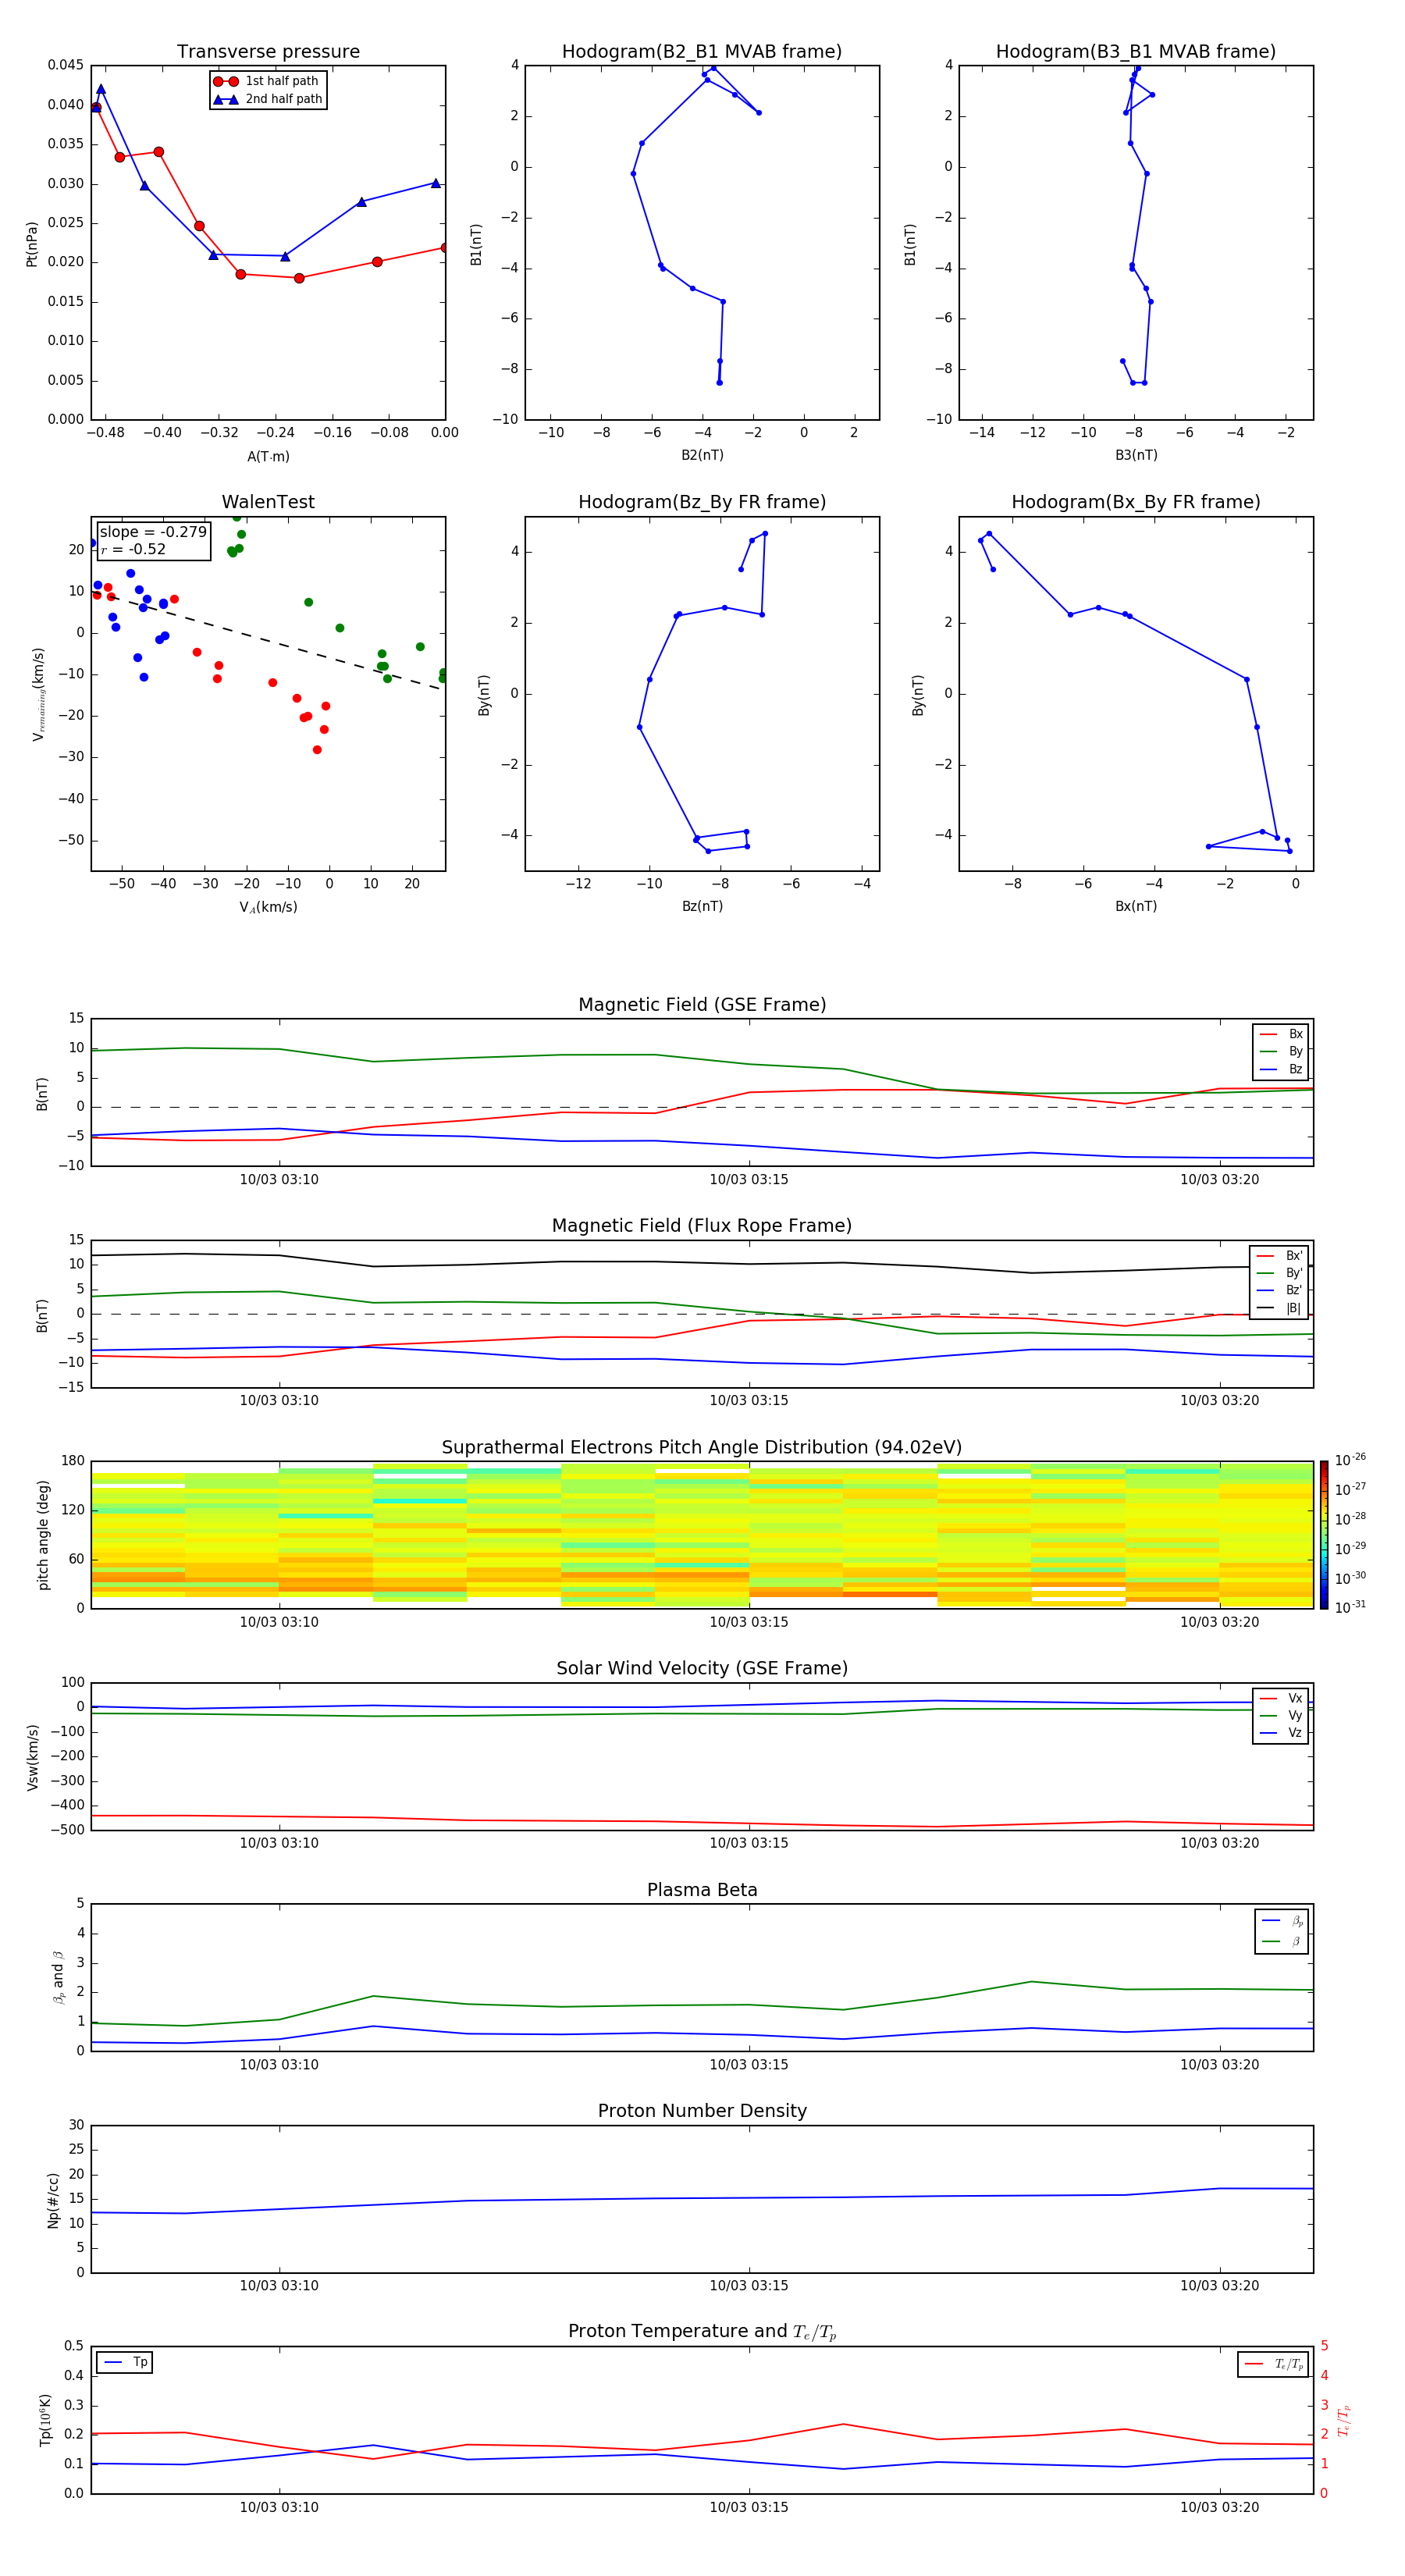The width and height of the screenshot is (1405, 2576).
Task: Click the 'Tp(10^6K)' axis label
Action: pos(45,2420)
